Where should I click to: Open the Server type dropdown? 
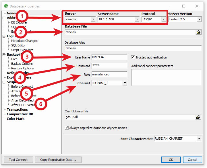click(x=93, y=19)
